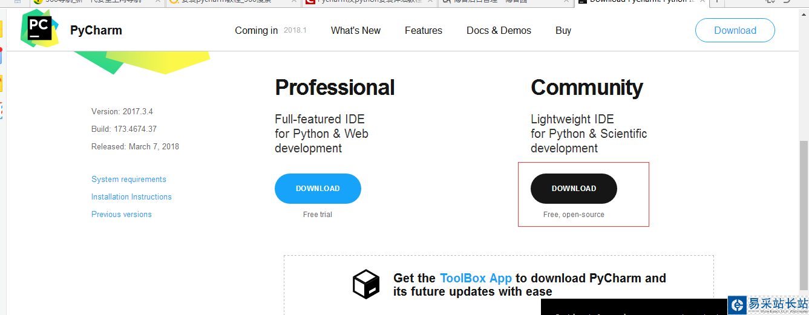
Task: Select the Buy menu item
Action: [x=563, y=30]
